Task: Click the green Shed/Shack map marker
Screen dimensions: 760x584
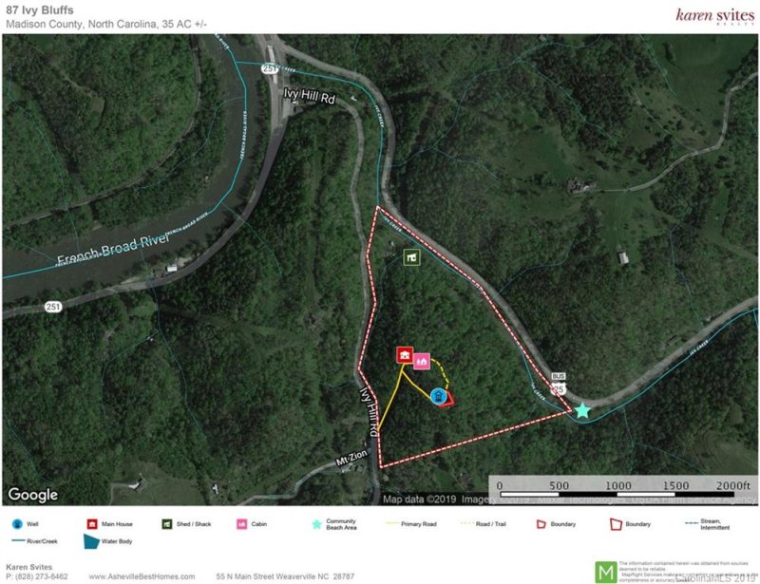Action: [411, 257]
